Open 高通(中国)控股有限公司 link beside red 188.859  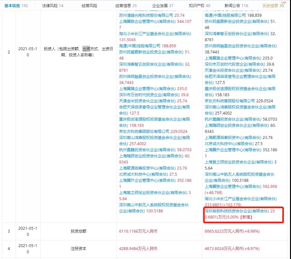[140, 46]
